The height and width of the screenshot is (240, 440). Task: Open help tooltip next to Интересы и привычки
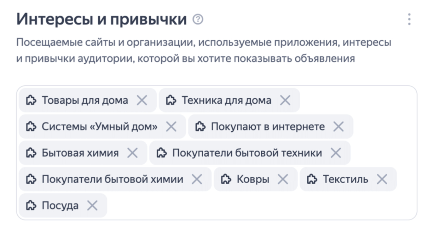point(198,20)
